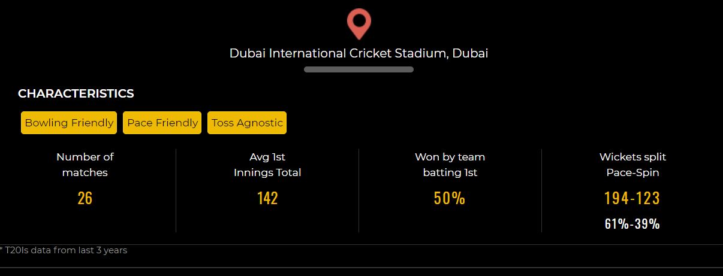Screen dimensions: 723x276
Task: Click the Dubai International Cricket Stadium title
Action: [359, 53]
